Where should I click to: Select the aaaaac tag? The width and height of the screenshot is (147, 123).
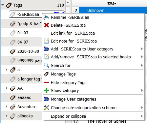tap(24, 98)
